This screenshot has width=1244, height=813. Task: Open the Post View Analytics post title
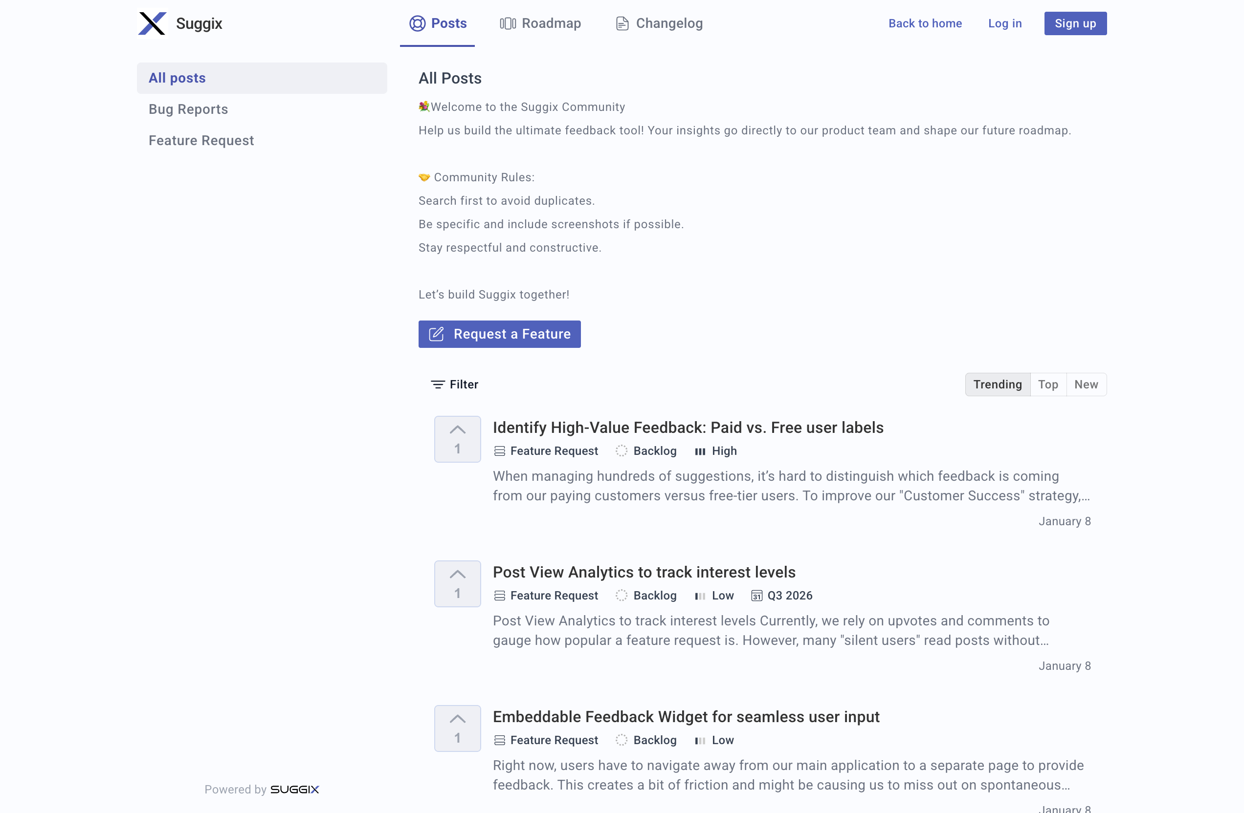tap(644, 572)
